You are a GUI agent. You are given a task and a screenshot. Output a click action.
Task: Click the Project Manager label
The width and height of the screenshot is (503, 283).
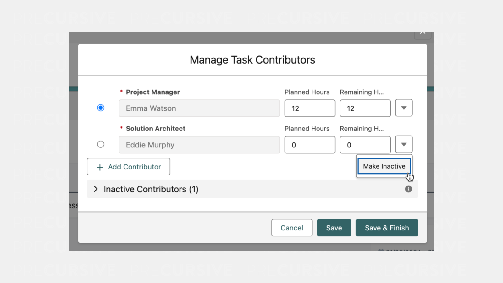pos(153,92)
